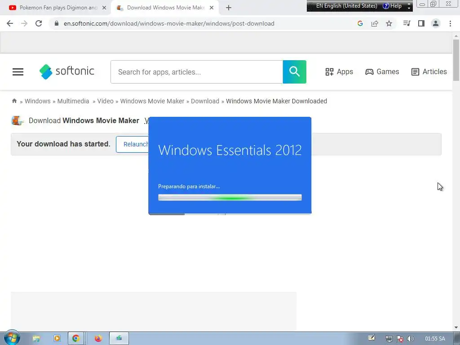The image size is (460, 345).
Task: Follow the Video breadcrumb link
Action: (x=105, y=101)
